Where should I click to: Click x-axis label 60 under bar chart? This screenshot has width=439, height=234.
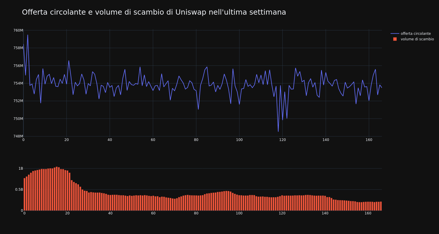pos(153,213)
